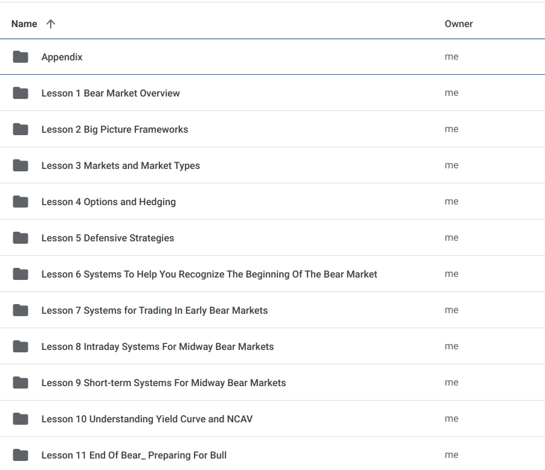Open the Lesson 4 Options and Hedging folder
The width and height of the screenshot is (545, 470).
[x=109, y=201]
